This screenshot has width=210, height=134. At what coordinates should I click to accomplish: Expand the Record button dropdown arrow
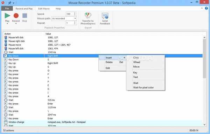pos(16,24)
